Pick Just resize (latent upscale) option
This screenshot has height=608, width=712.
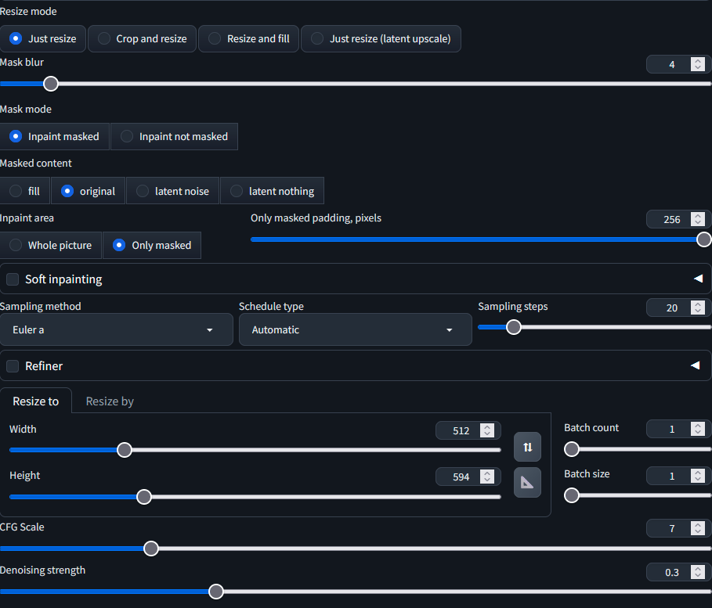pyautogui.click(x=381, y=38)
